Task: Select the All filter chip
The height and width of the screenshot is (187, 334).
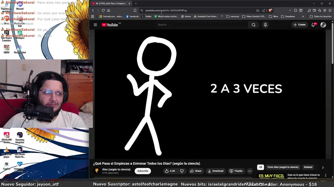Action: tap(260, 167)
